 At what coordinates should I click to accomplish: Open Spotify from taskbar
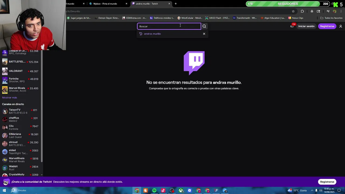[x=154, y=190]
